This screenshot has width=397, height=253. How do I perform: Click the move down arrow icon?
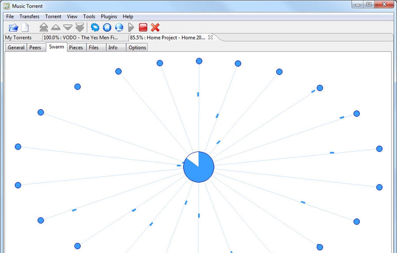[x=67, y=27]
